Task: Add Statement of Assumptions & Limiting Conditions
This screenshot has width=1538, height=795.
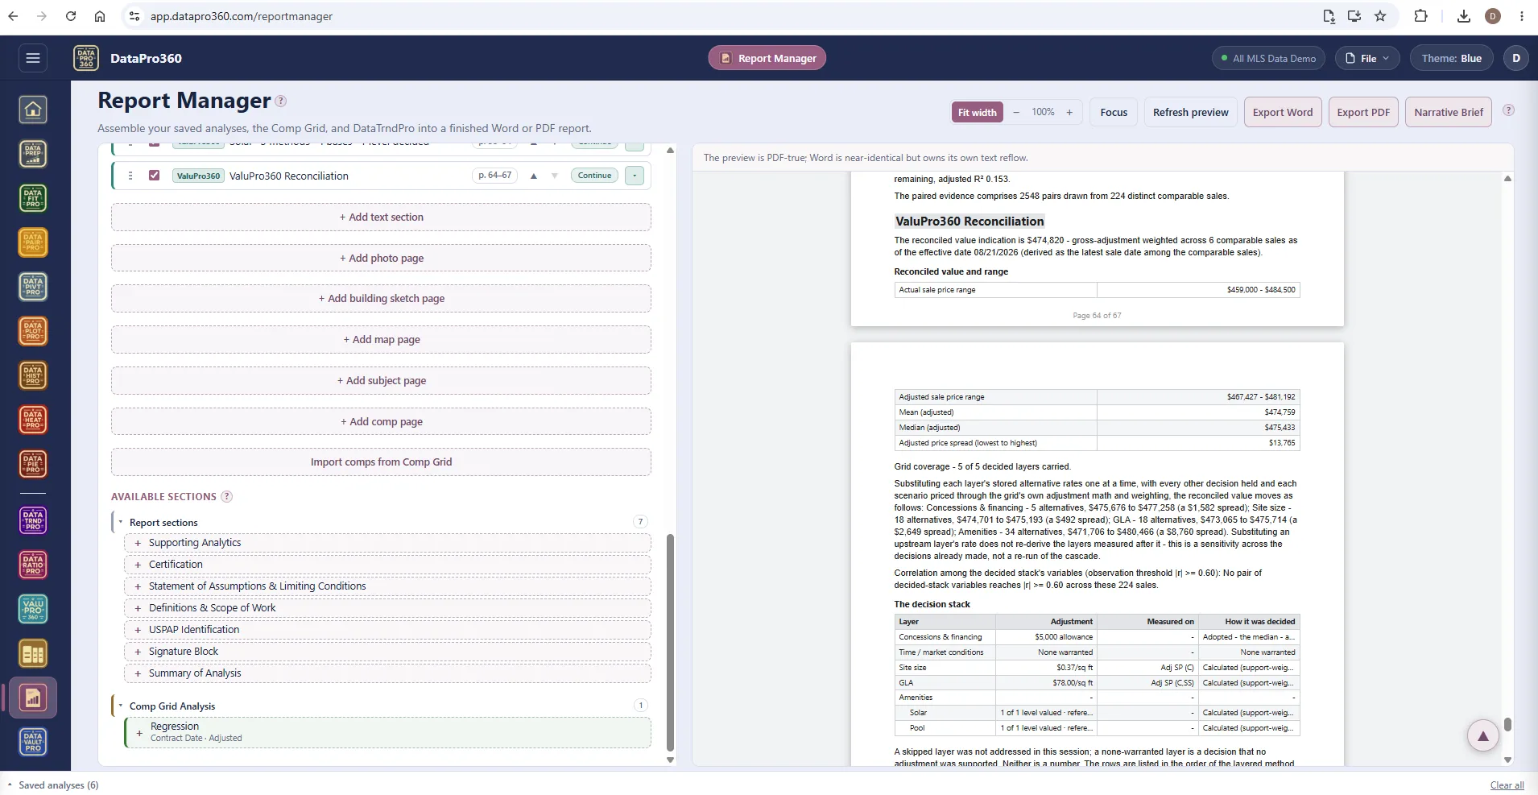Action: tap(387, 586)
